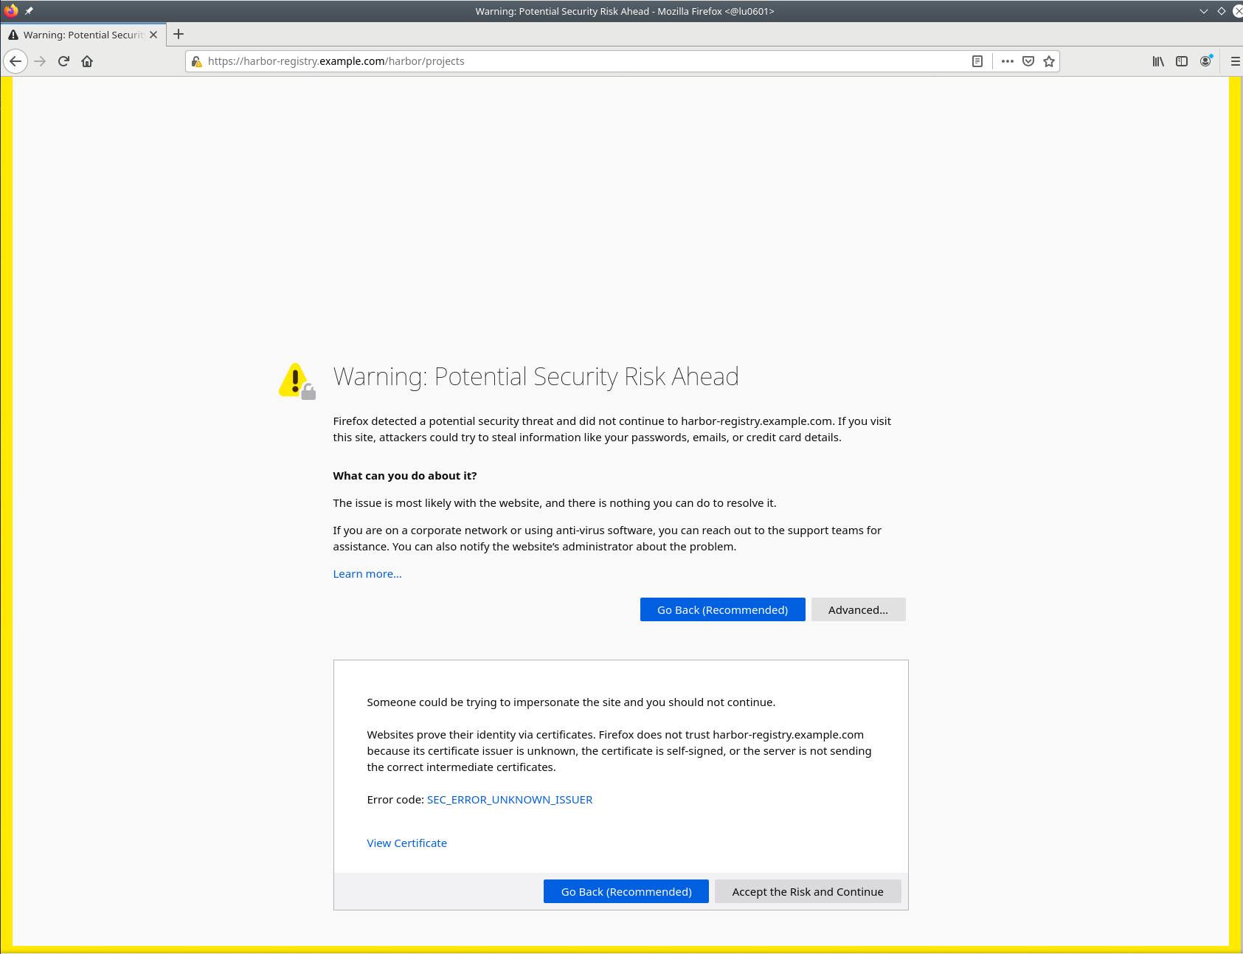
Task: Open Firefox account icon
Action: (x=1205, y=61)
